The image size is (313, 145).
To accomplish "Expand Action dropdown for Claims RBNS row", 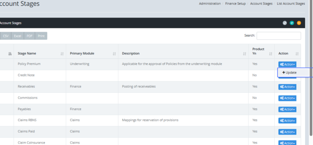I will point(287,120).
